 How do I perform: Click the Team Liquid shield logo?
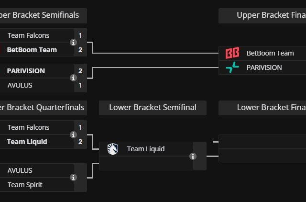[x=112, y=149]
